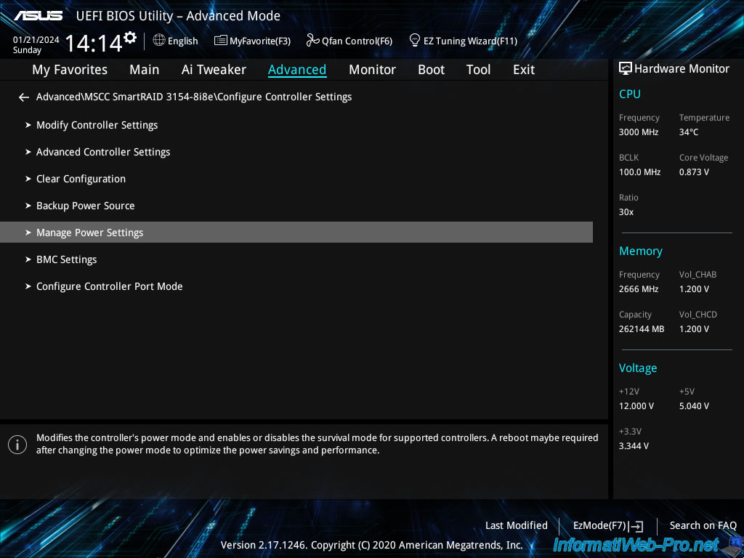744x558 pixels.
Task: Switch to the Boot tab
Action: [431, 70]
